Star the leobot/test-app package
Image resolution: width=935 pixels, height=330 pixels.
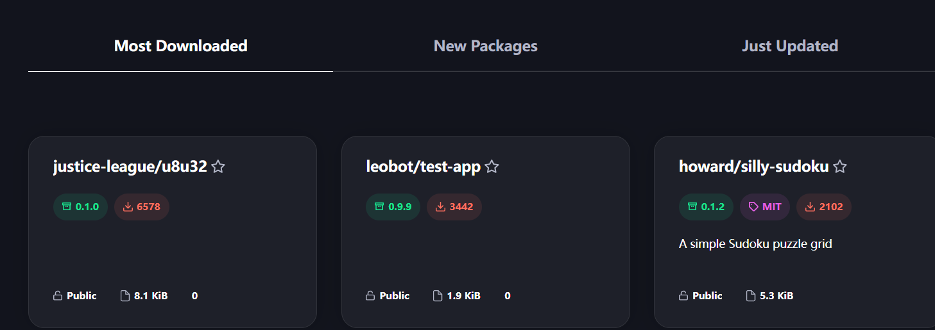492,167
